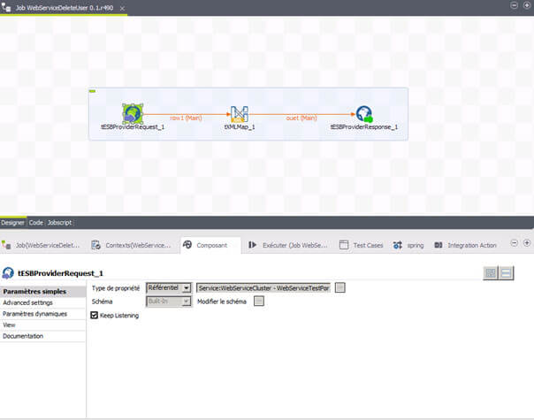
Task: Open the Exécuter (Job WebSe... tab
Action: [x=288, y=245]
